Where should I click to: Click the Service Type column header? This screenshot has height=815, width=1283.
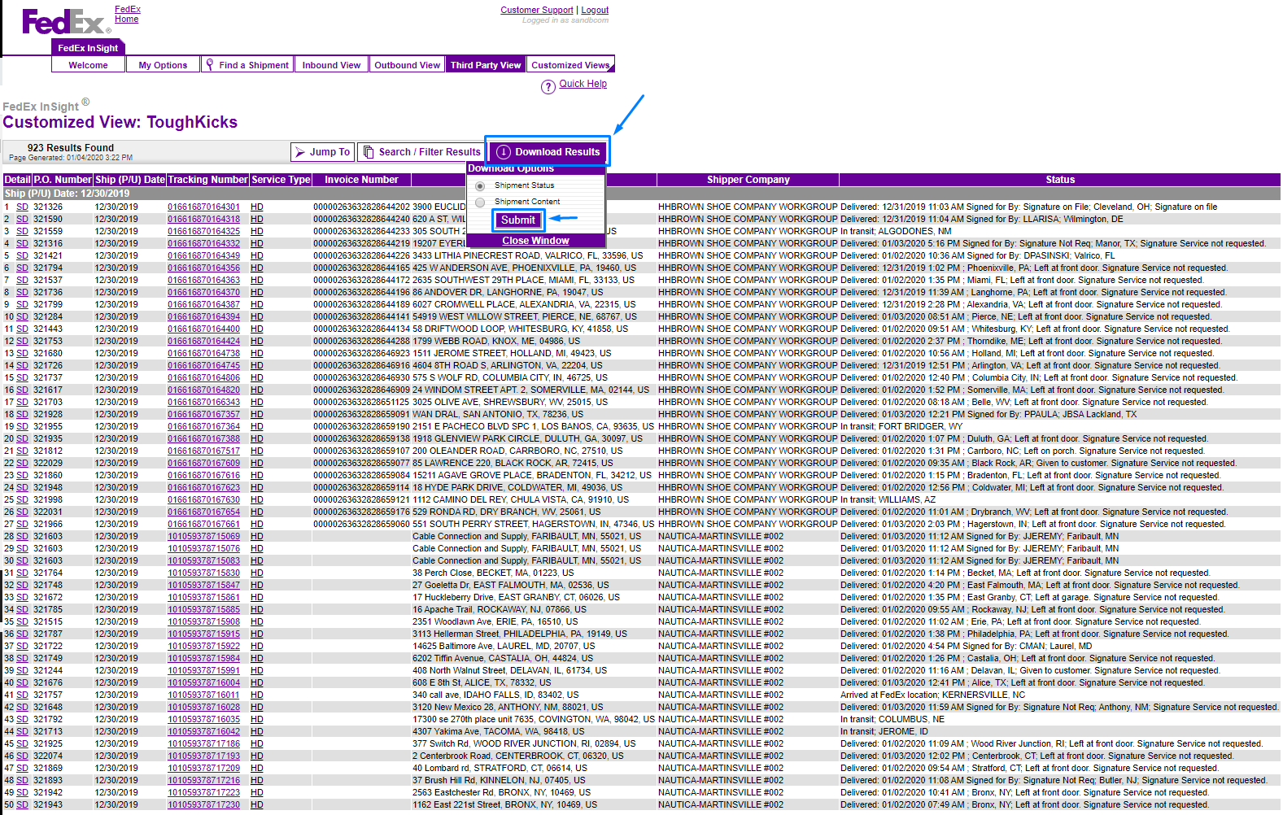coord(281,180)
